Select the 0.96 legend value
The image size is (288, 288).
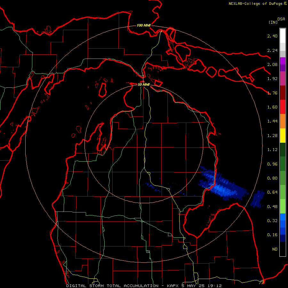coord(272,164)
